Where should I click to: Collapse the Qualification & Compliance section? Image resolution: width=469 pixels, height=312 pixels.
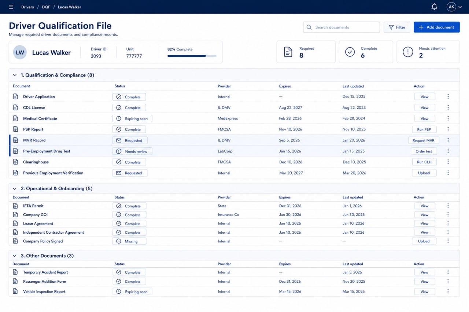pos(15,75)
